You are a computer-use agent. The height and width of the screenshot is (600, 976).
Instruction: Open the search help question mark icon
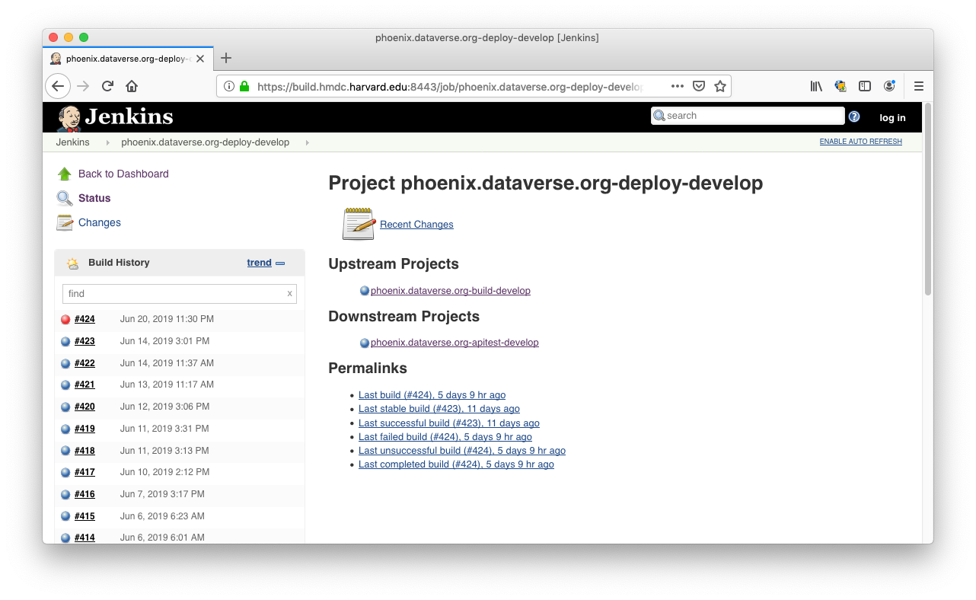854,116
